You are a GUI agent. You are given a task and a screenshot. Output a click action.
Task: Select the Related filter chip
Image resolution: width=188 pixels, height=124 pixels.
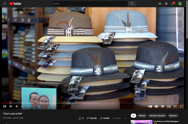point(142,116)
